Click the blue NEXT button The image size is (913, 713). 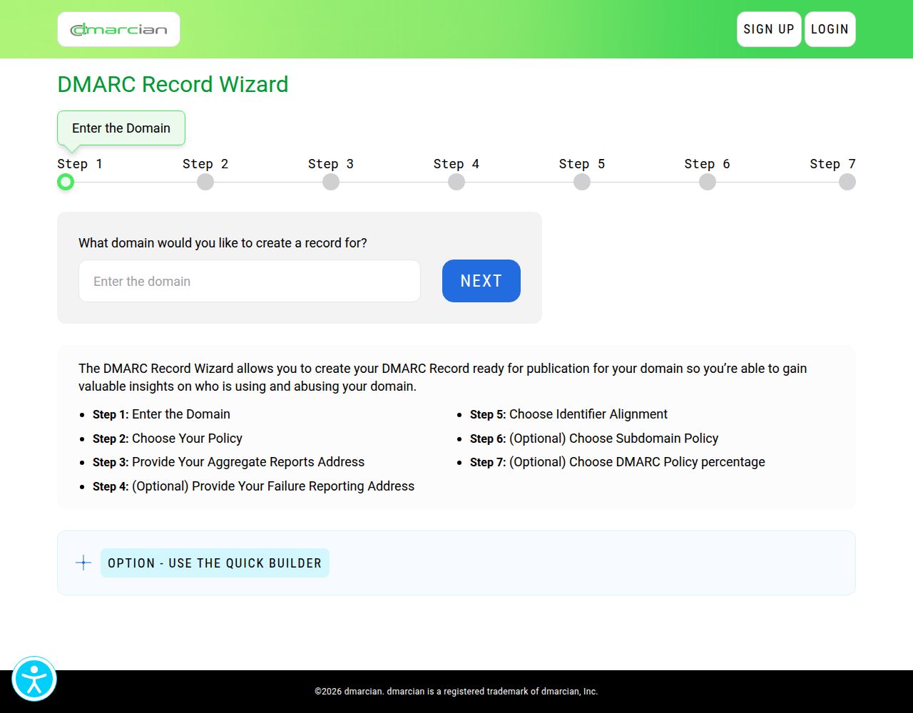(x=481, y=281)
